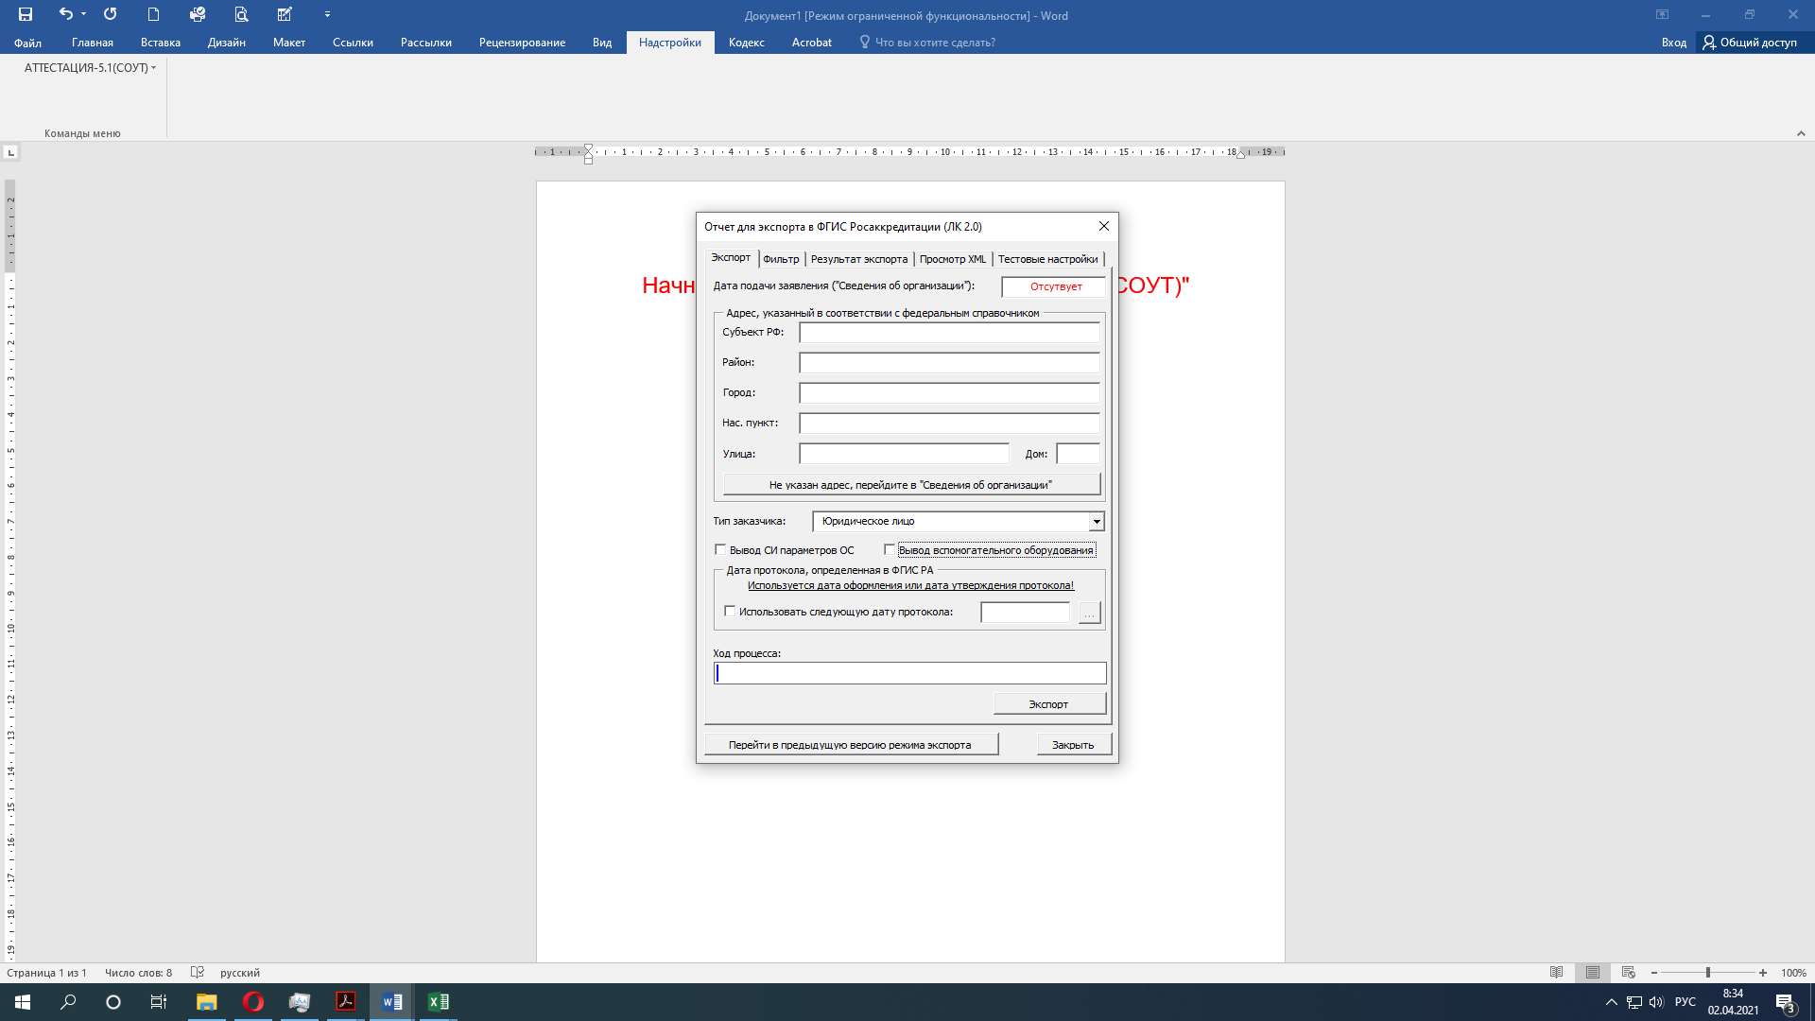Click the 'Что вы хотите сделать?' search box
The height and width of the screenshot is (1021, 1815).
927,43
